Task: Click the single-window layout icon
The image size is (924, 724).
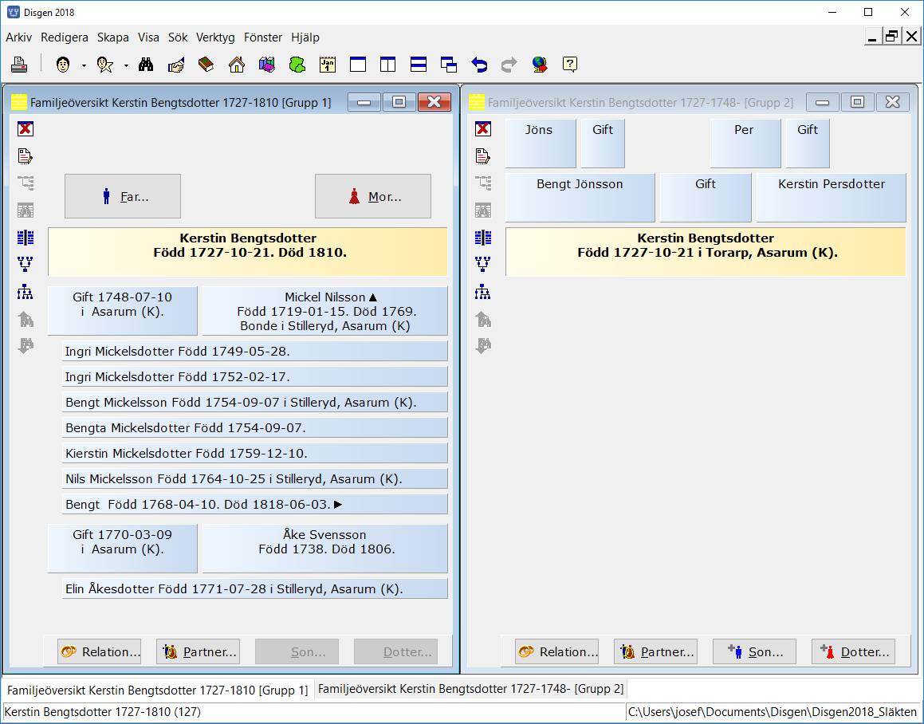Action: click(358, 65)
